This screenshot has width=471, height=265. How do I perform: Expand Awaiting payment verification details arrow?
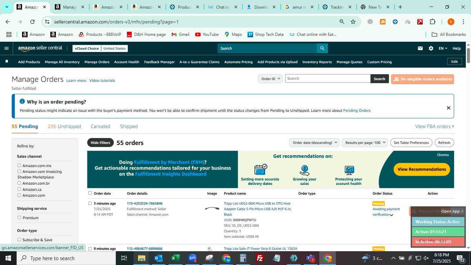(391, 215)
